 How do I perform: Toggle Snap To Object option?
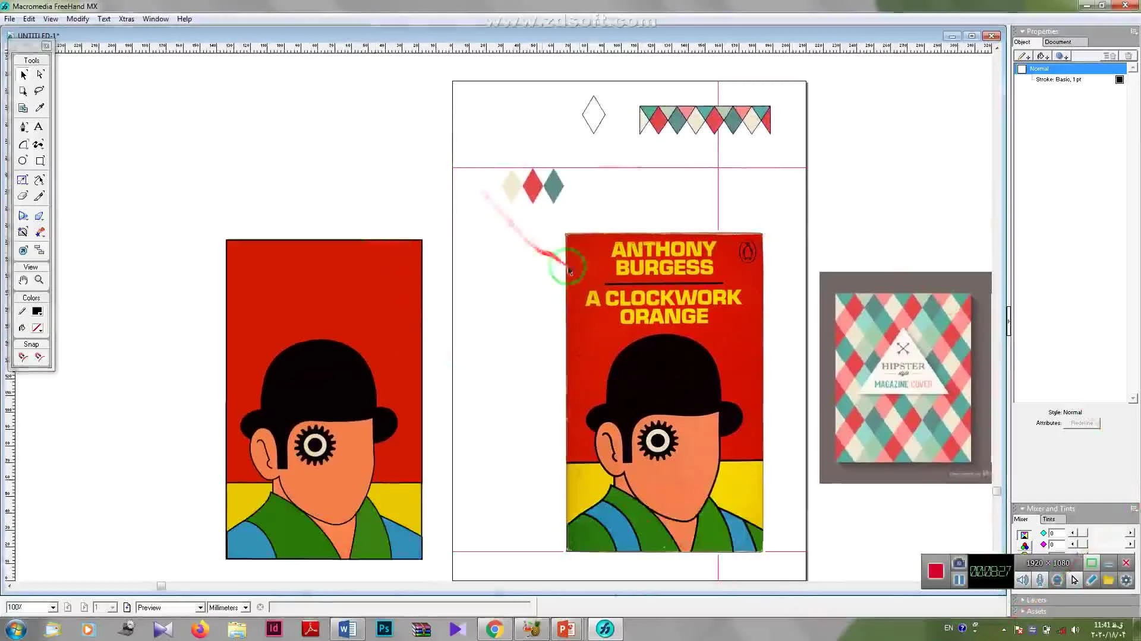tap(39, 357)
